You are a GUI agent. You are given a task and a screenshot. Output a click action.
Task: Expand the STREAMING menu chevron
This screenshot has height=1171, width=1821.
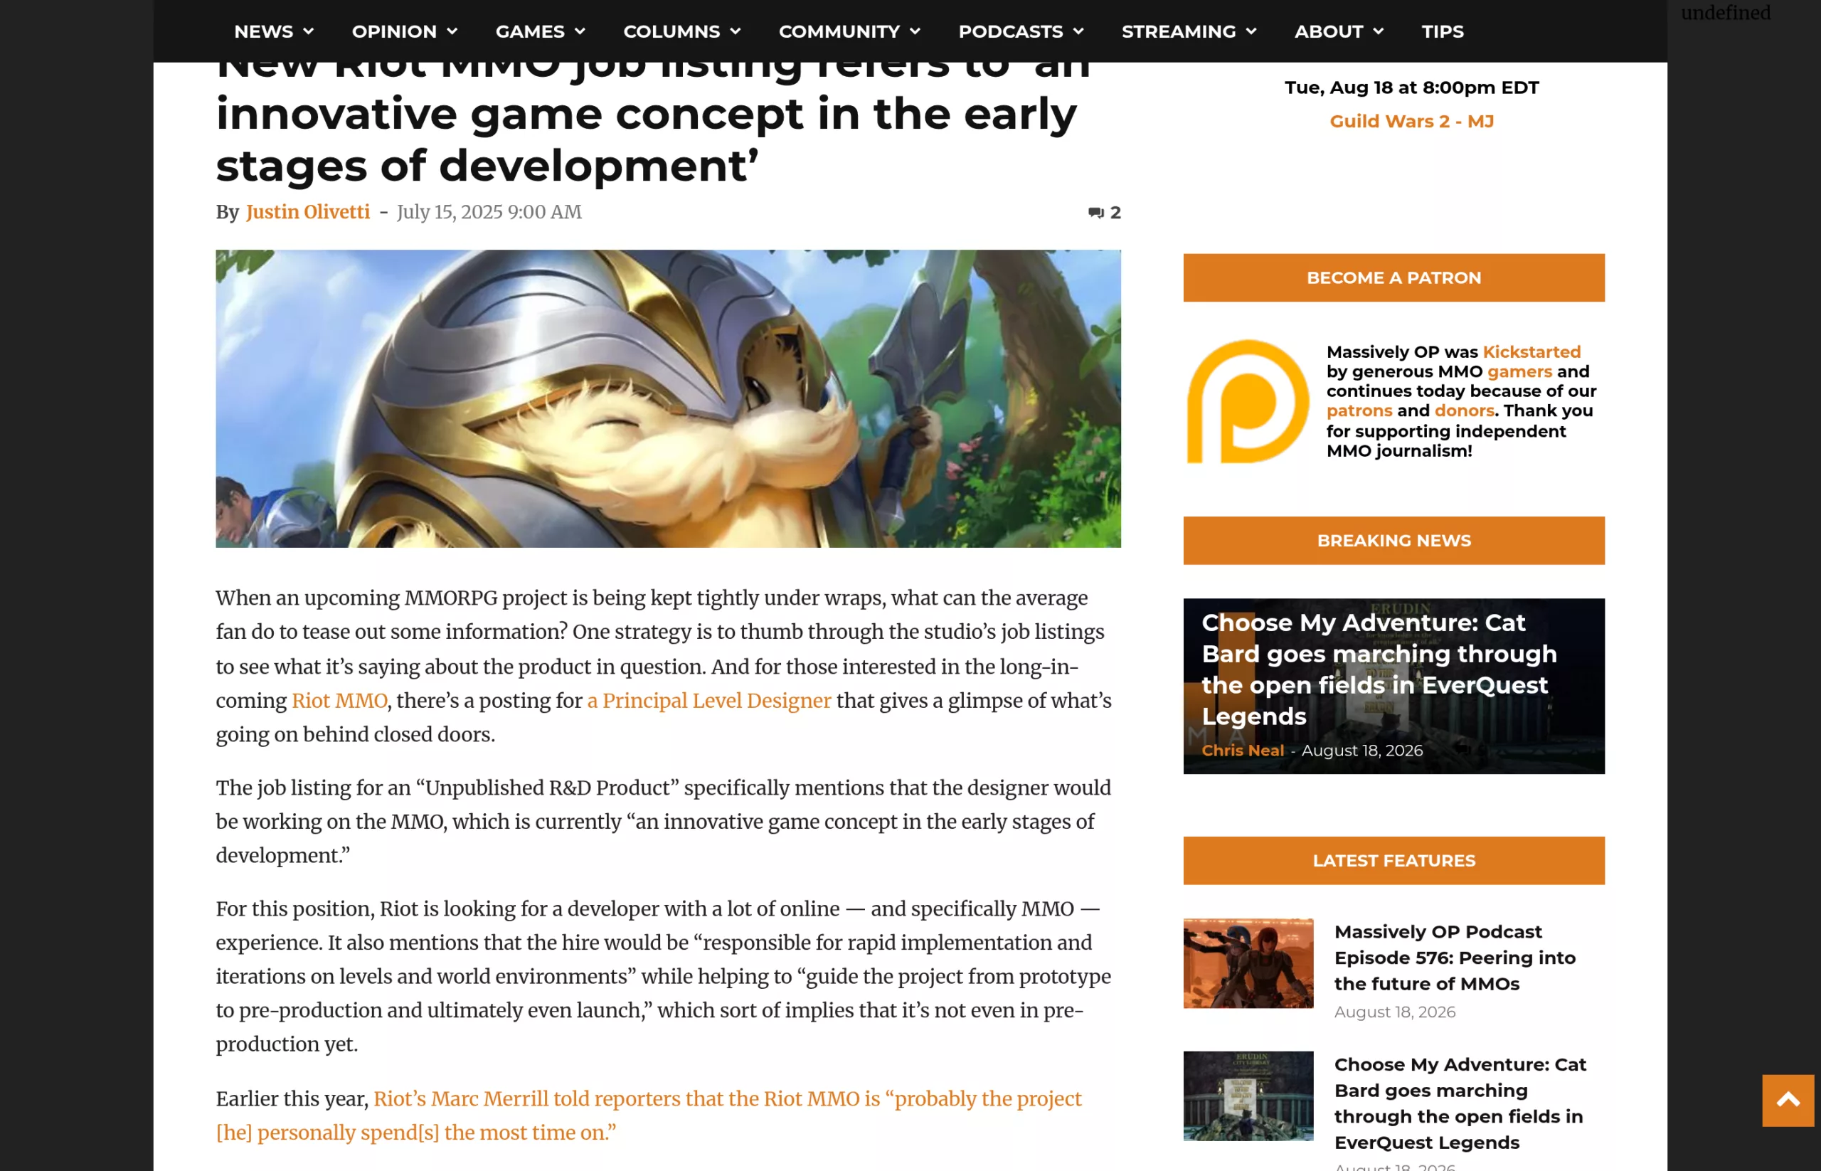tap(1251, 31)
